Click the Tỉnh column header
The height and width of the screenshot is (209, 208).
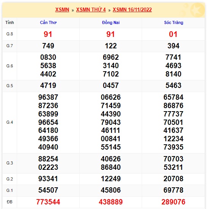tap(10, 22)
